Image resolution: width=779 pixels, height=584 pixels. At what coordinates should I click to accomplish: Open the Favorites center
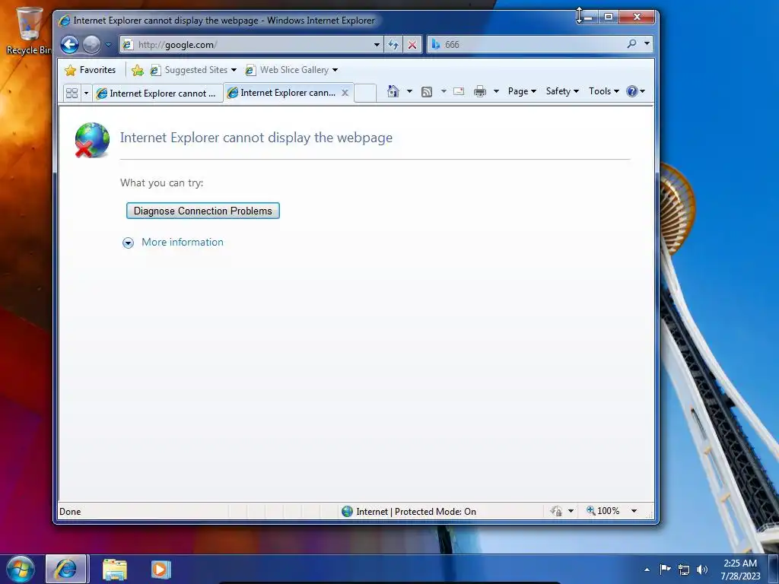click(x=91, y=70)
